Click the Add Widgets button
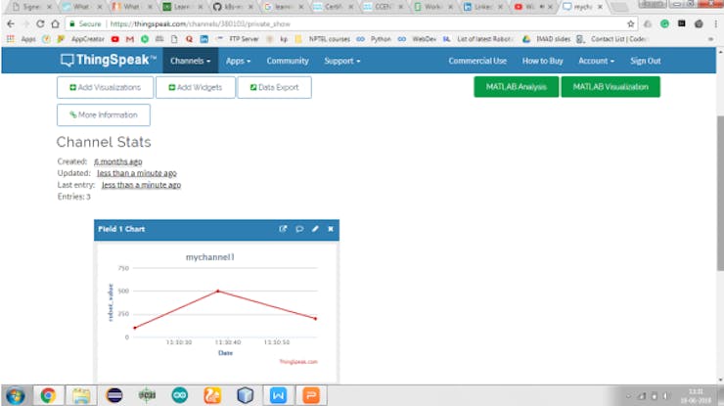 196,87
